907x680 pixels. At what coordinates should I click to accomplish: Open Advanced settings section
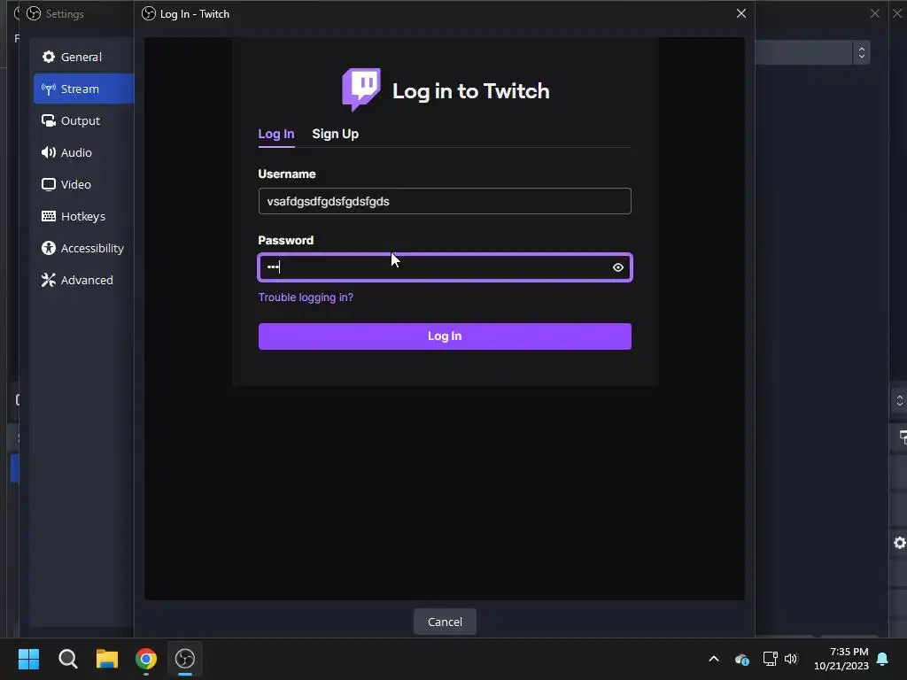coord(83,279)
